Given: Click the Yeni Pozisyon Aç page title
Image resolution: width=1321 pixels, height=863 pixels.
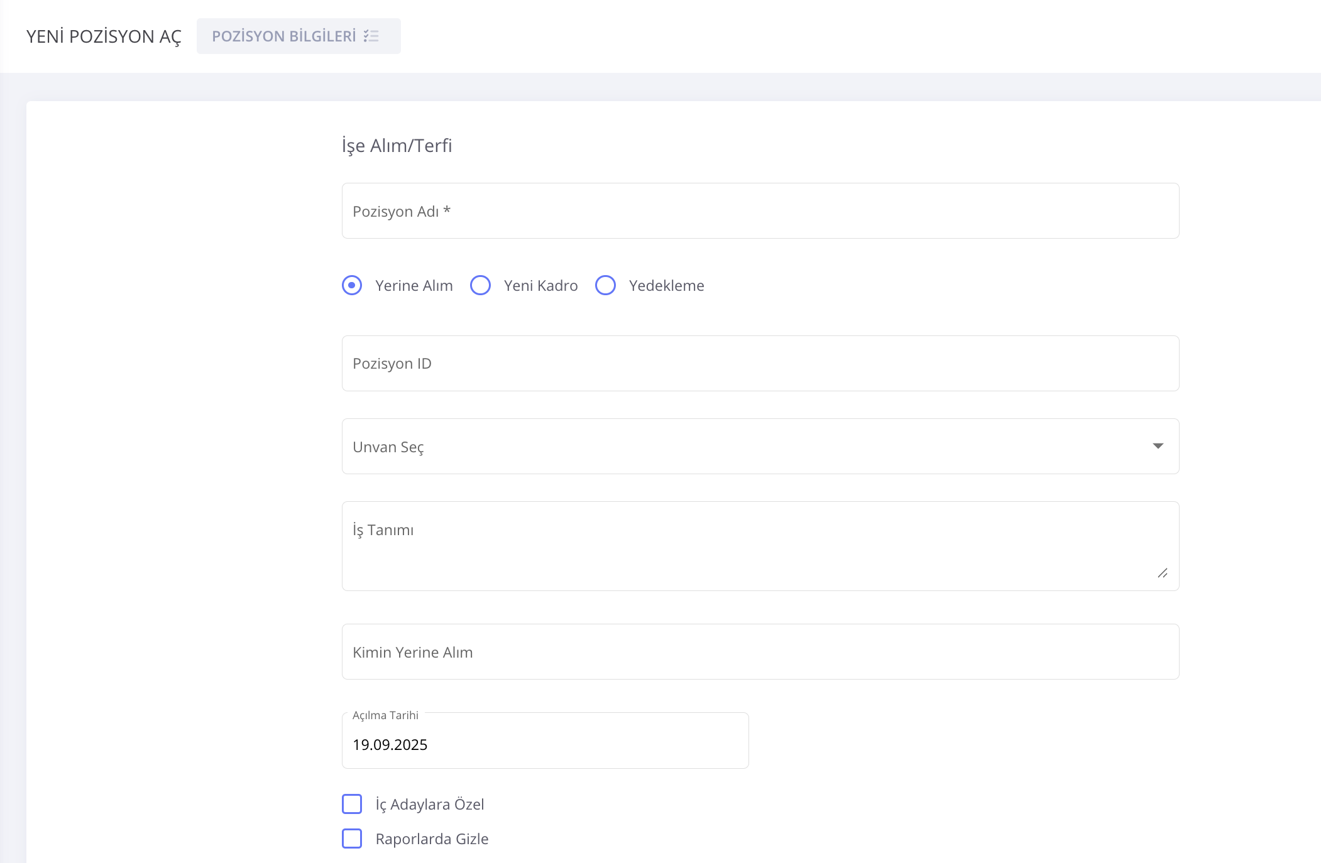Looking at the screenshot, I should (104, 36).
